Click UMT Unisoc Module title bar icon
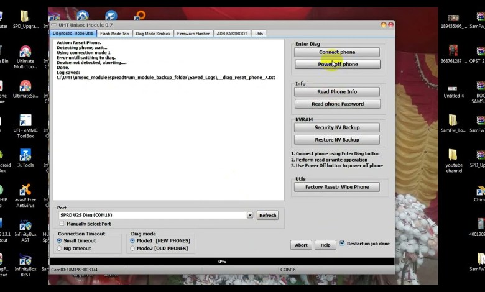 tap(54, 25)
